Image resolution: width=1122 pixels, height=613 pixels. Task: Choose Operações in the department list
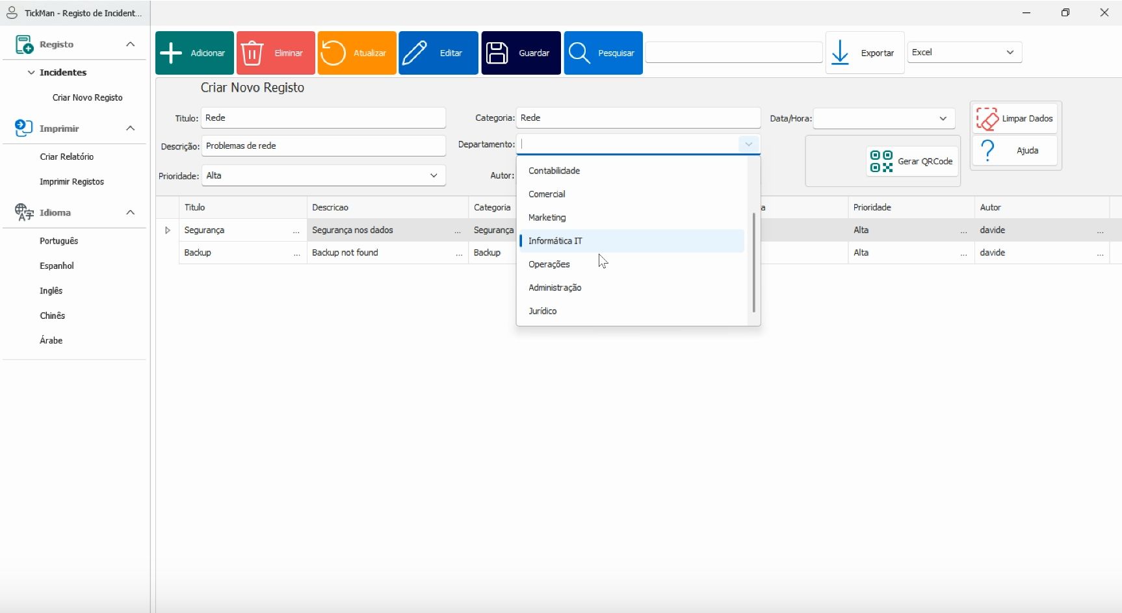549,264
